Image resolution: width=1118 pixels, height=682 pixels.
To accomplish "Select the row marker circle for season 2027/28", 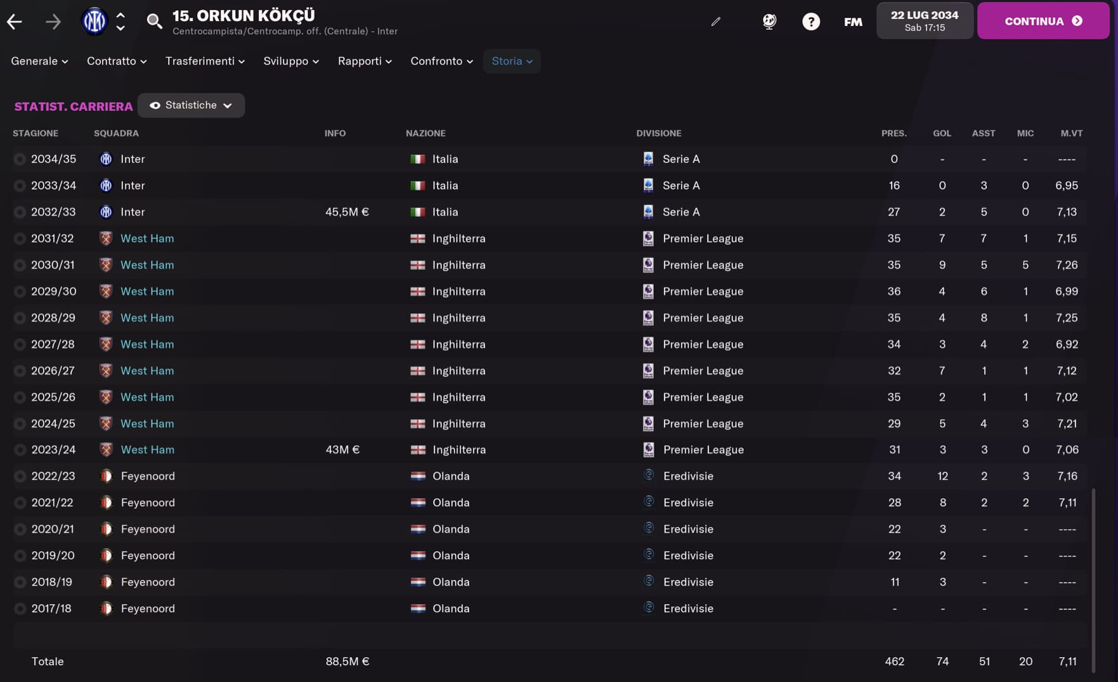I will tap(20, 344).
